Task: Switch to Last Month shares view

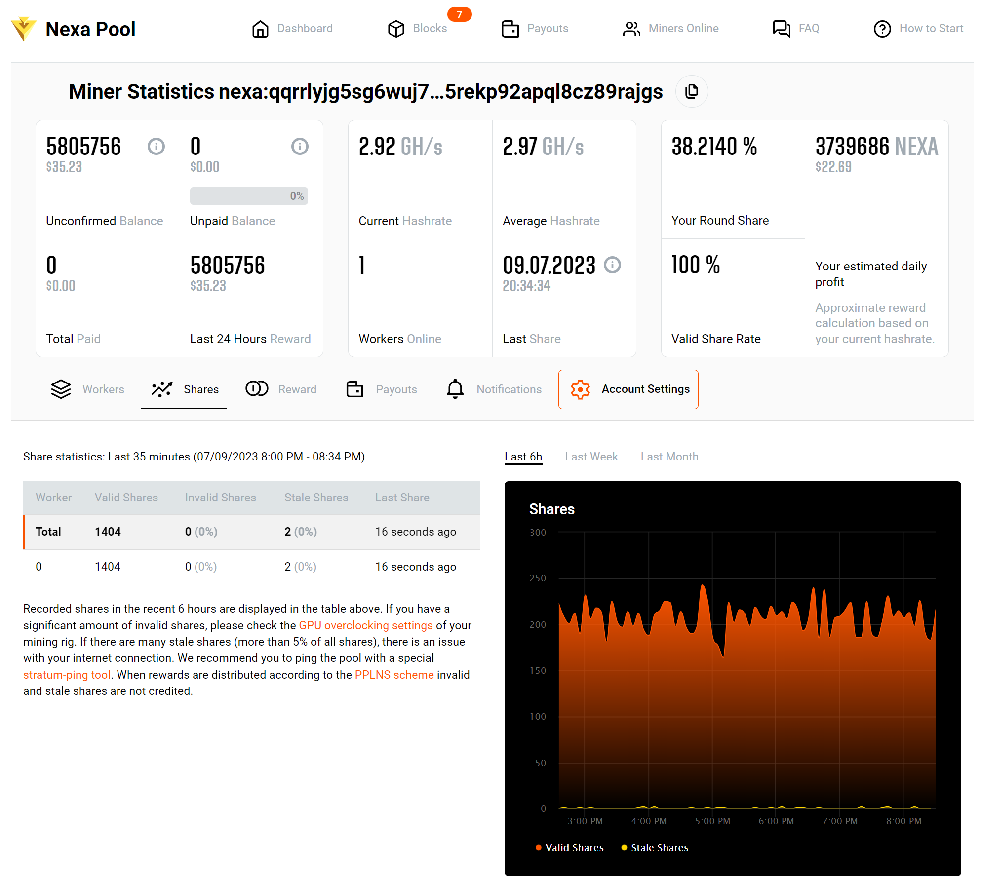Action: coord(669,457)
